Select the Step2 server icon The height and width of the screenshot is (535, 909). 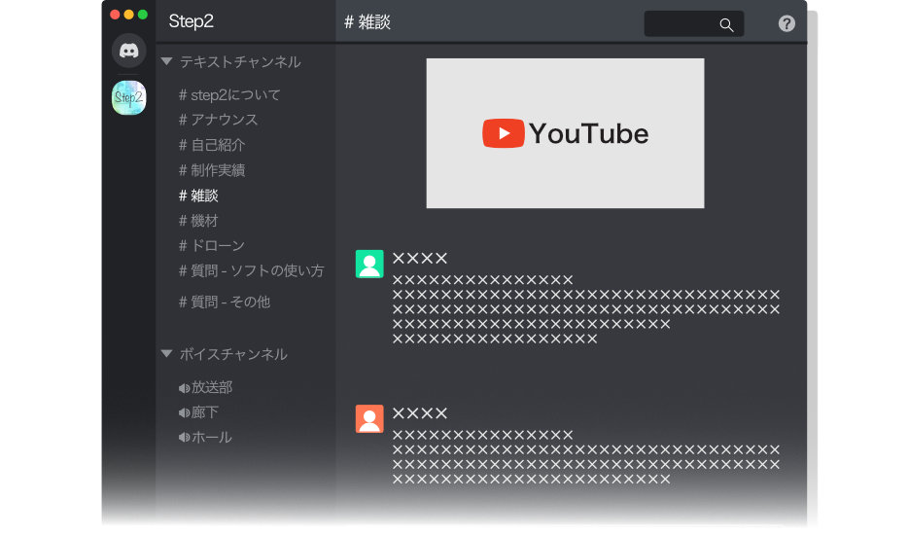pyautogui.click(x=128, y=97)
